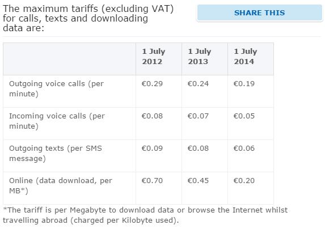
Task: Select the €0.09 outgoing texts 2012 cell
Action: point(159,156)
